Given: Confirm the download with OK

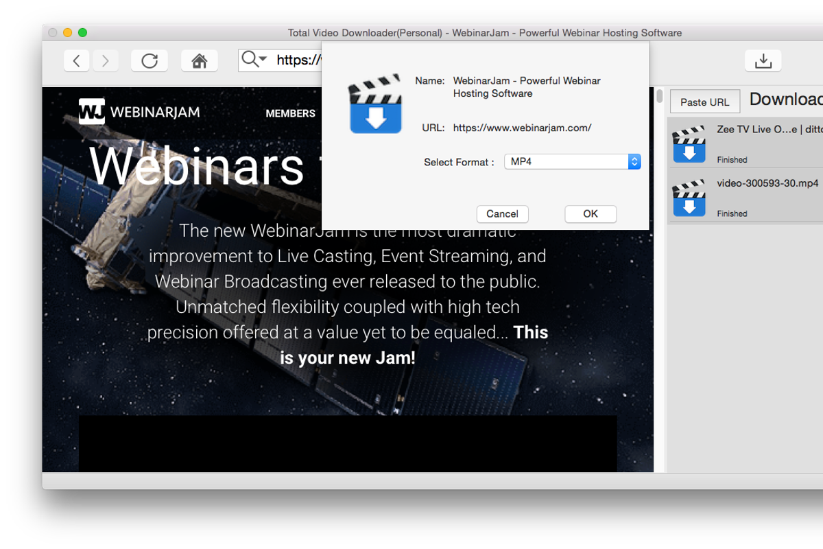Looking at the screenshot, I should [591, 214].
